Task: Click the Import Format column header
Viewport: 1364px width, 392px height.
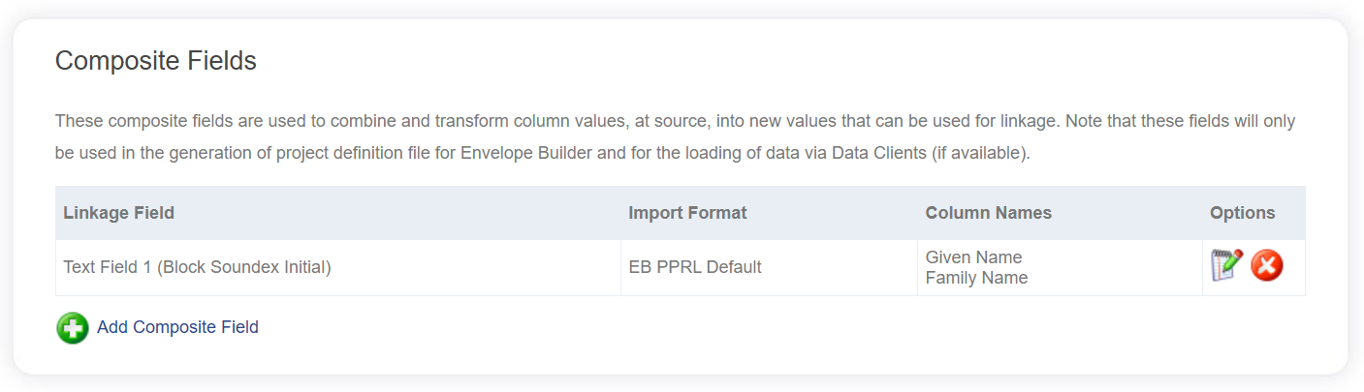Action: 687,213
